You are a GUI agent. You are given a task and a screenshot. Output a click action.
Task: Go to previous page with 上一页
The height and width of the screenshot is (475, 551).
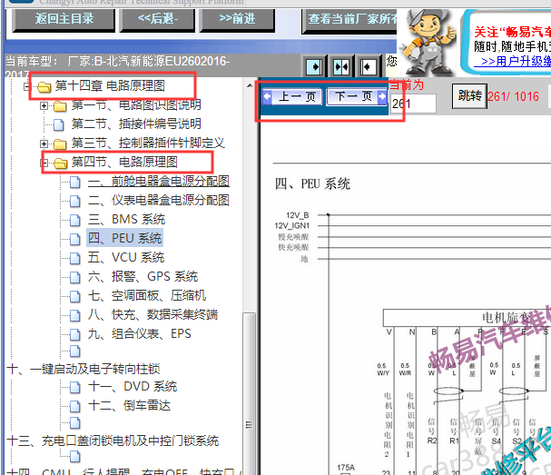[x=290, y=96]
